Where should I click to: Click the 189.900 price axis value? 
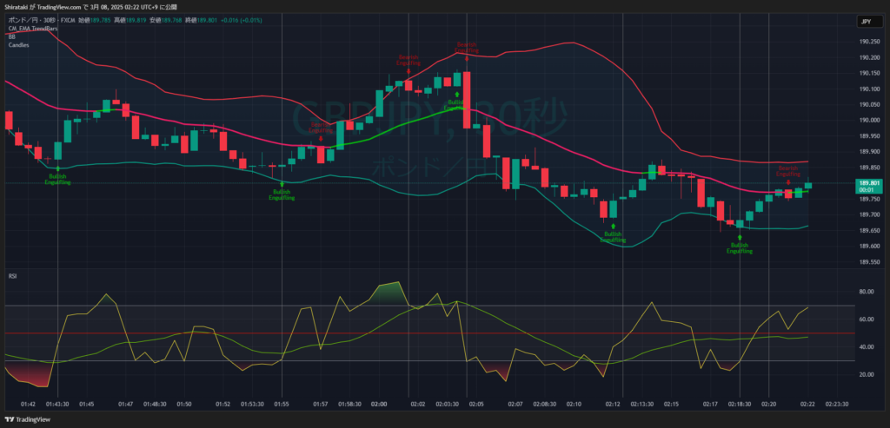pos(869,152)
